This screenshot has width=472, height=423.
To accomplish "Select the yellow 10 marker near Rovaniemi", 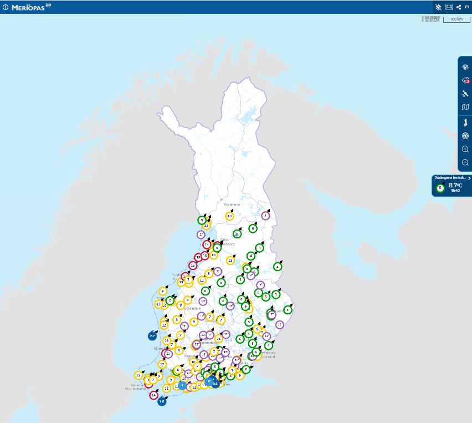I will (229, 216).
